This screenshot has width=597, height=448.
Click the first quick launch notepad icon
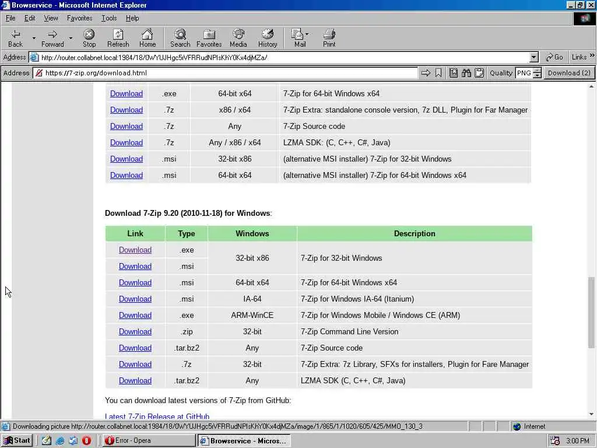[47, 441]
